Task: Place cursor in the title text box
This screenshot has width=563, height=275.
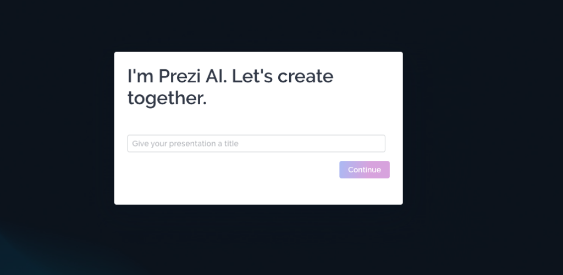Action: 256,143
